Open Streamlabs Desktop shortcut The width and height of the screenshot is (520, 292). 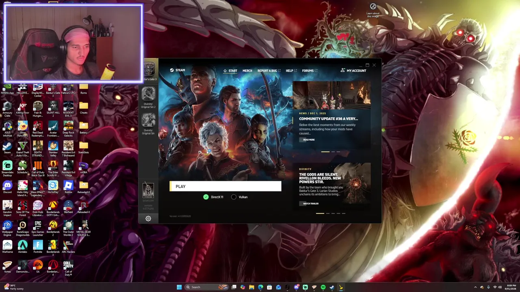click(7, 167)
